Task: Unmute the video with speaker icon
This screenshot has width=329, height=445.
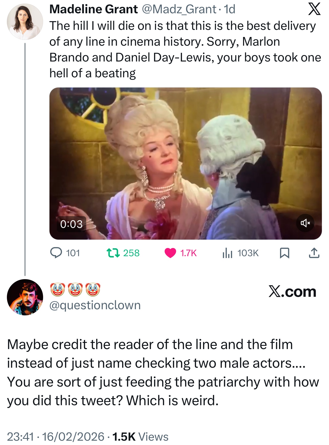Action: click(305, 223)
